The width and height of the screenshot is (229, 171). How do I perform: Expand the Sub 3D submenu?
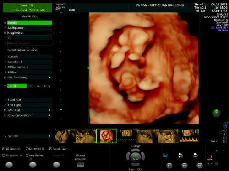tap(30, 136)
